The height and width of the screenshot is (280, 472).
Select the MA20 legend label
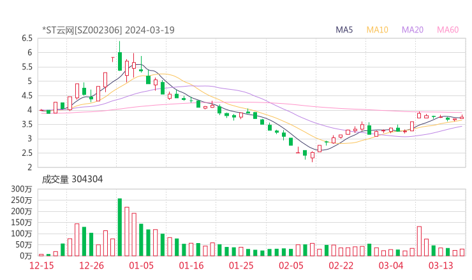[x=413, y=30]
